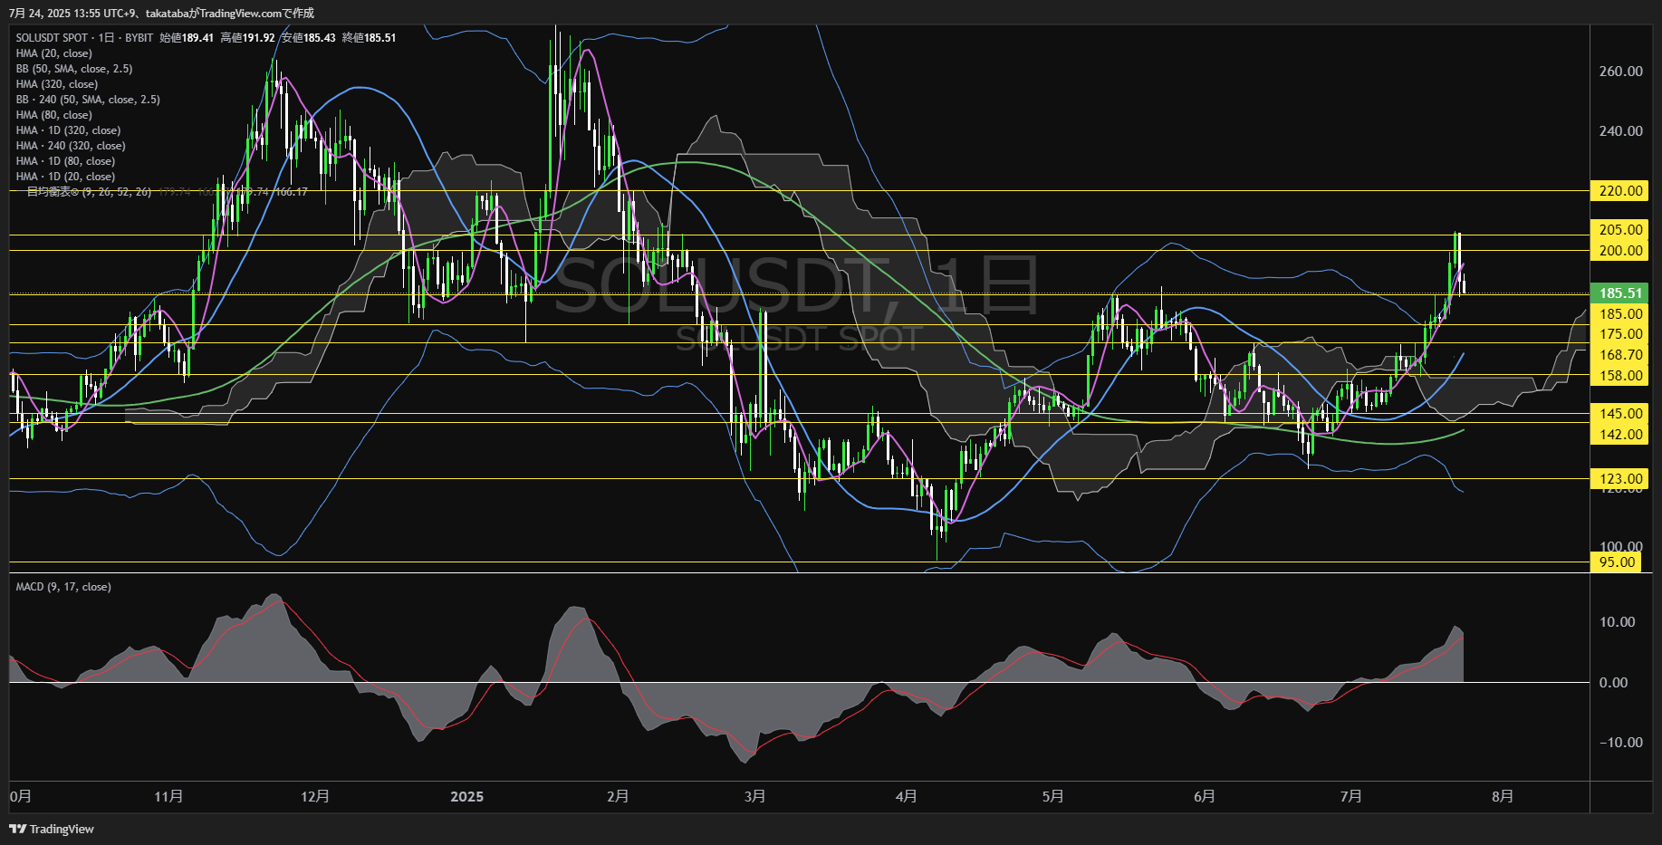
Task: Click the yellow 145.00 price line label
Action: point(1619,413)
